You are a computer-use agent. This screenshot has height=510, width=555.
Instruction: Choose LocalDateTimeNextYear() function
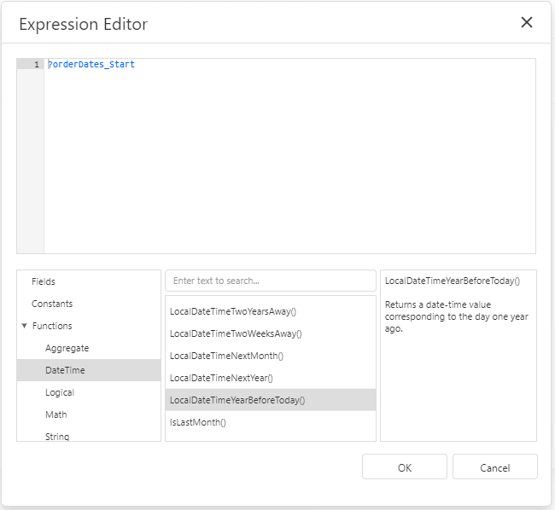(x=271, y=378)
